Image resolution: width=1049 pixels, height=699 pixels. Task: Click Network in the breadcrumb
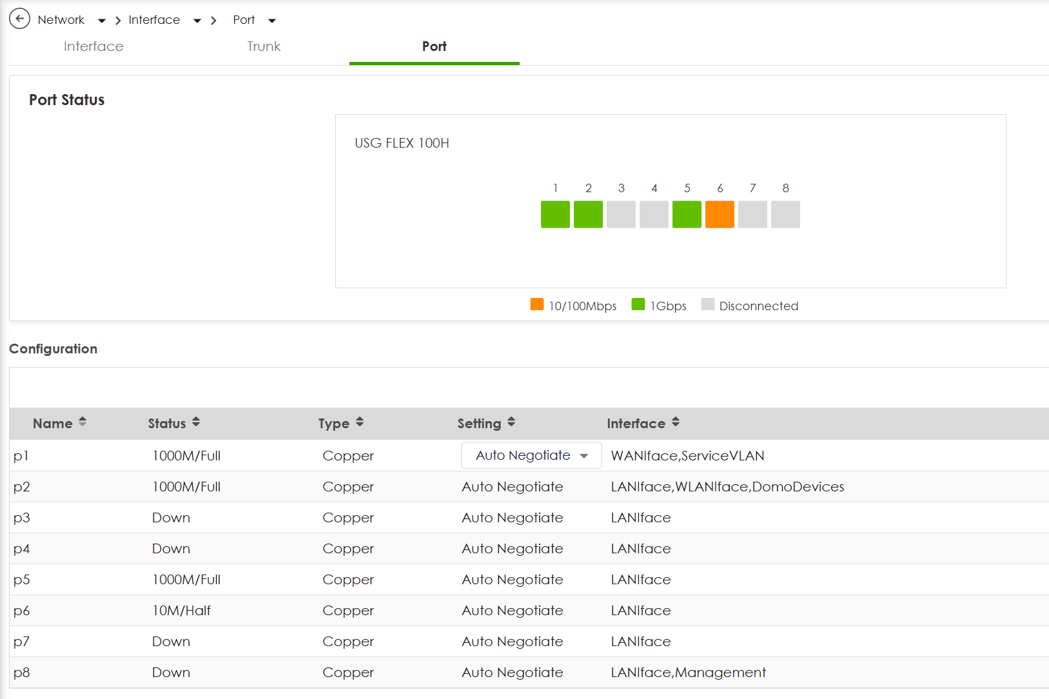click(61, 20)
